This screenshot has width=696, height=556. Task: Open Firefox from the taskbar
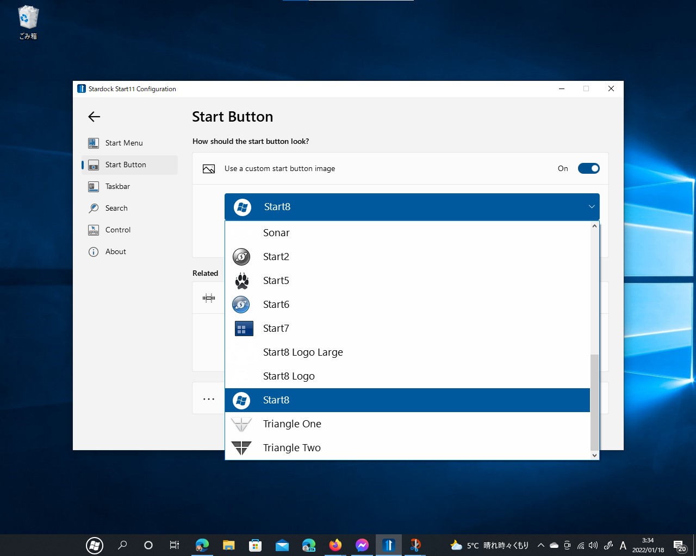coord(335,545)
